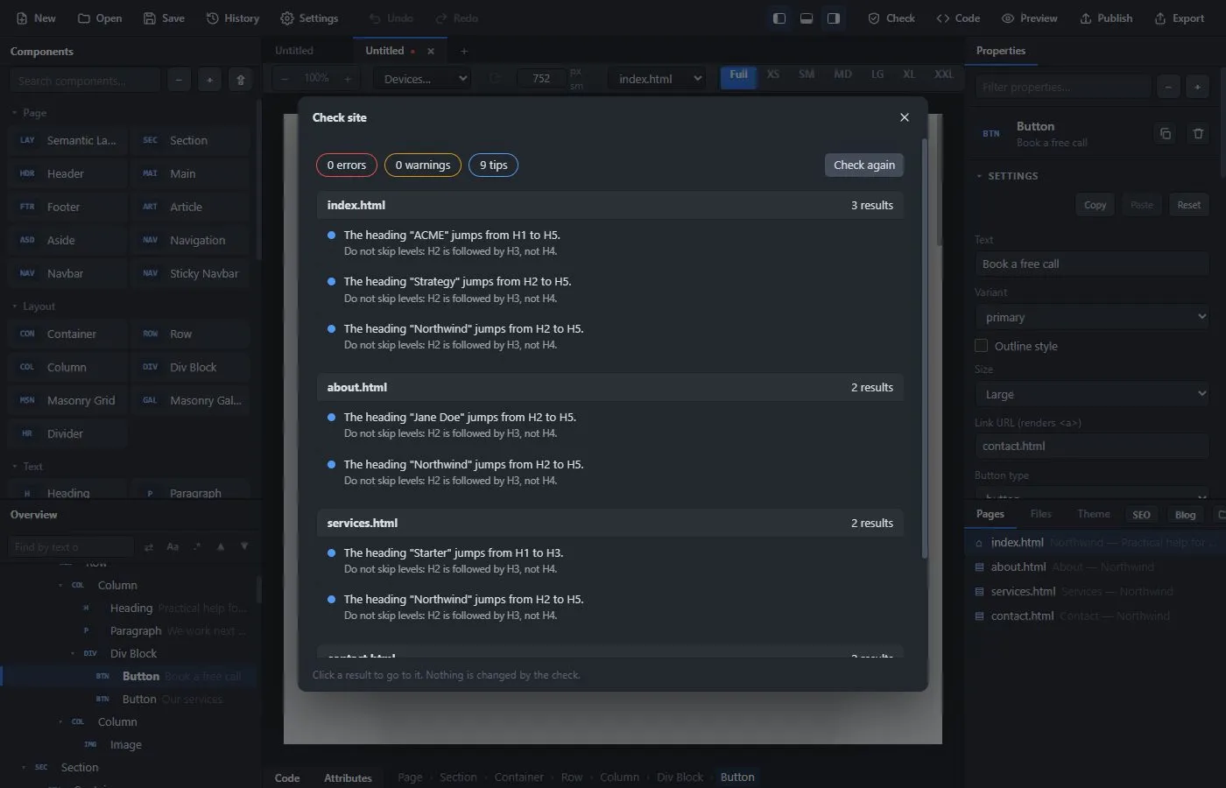Toggle the right sidebar panel layout icon
This screenshot has width=1226, height=788.
(x=834, y=18)
